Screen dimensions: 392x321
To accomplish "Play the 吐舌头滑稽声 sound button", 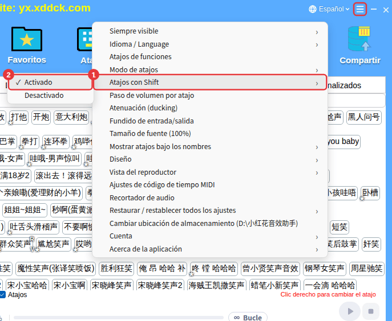I will [x=34, y=227].
